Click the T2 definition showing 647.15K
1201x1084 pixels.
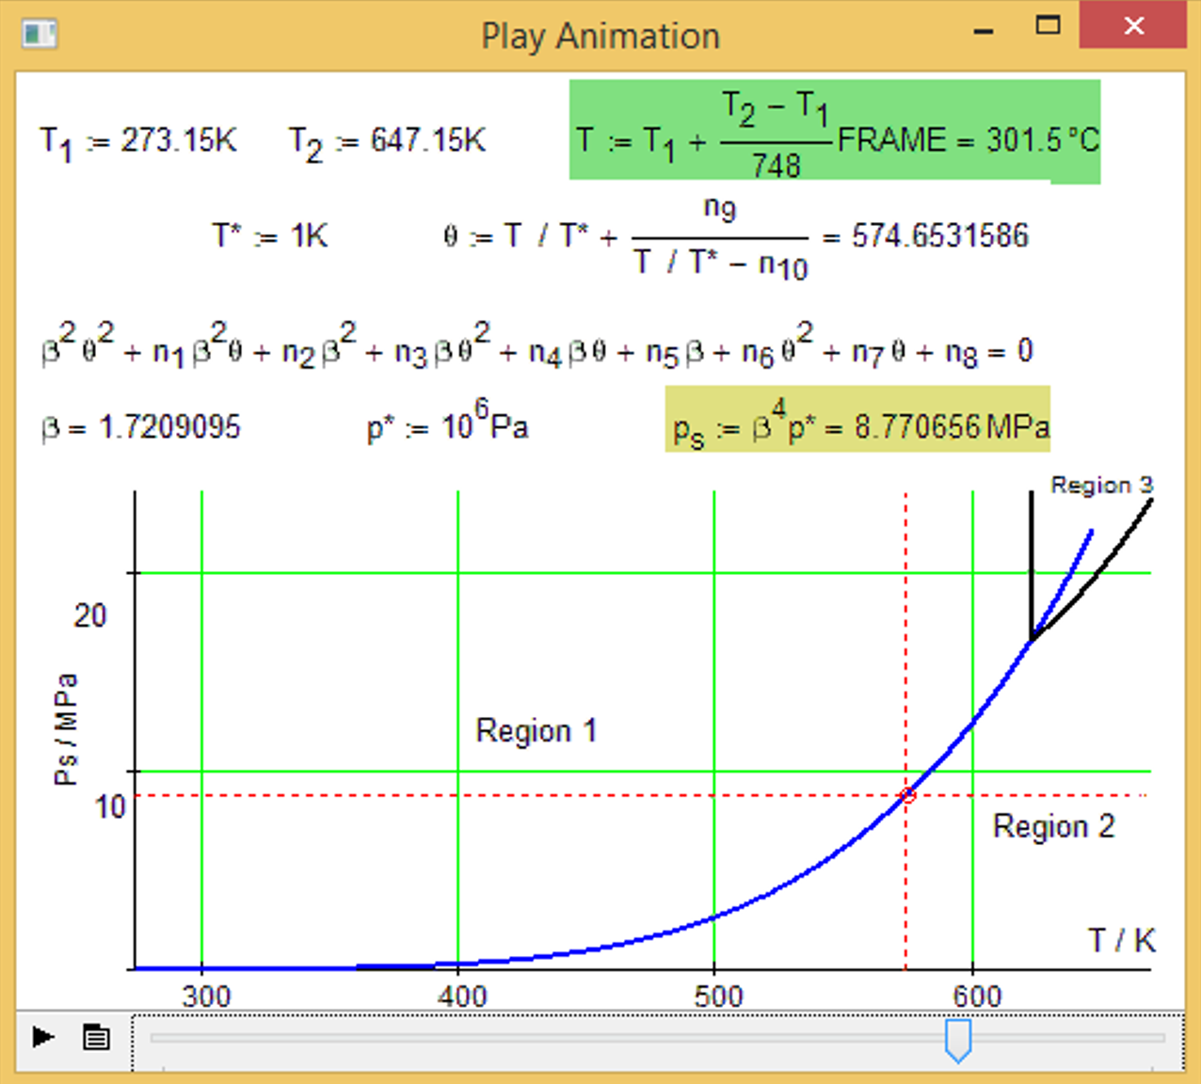388,140
